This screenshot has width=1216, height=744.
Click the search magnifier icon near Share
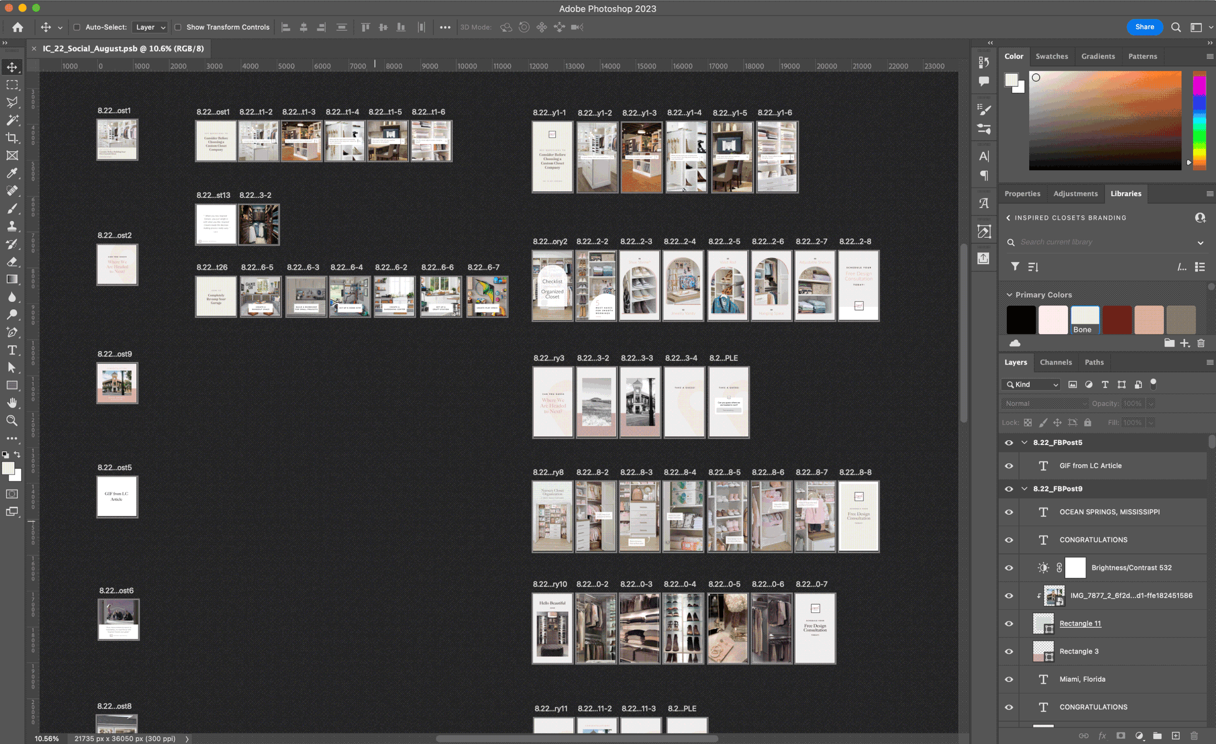tap(1176, 27)
